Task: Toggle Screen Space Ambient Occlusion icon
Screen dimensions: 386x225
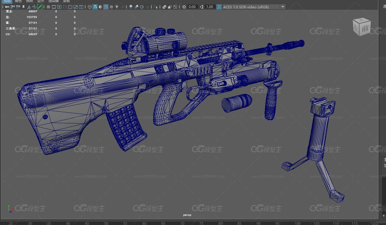Action: click(131, 7)
